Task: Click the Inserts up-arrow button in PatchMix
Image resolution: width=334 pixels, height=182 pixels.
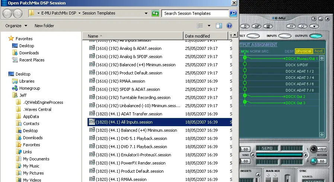Action: [258, 175]
